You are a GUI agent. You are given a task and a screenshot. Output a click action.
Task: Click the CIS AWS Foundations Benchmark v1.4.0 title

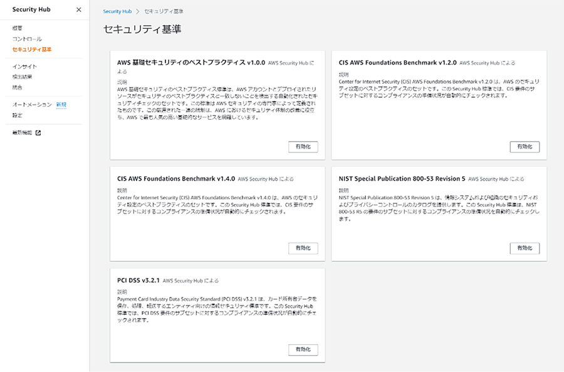point(176,179)
